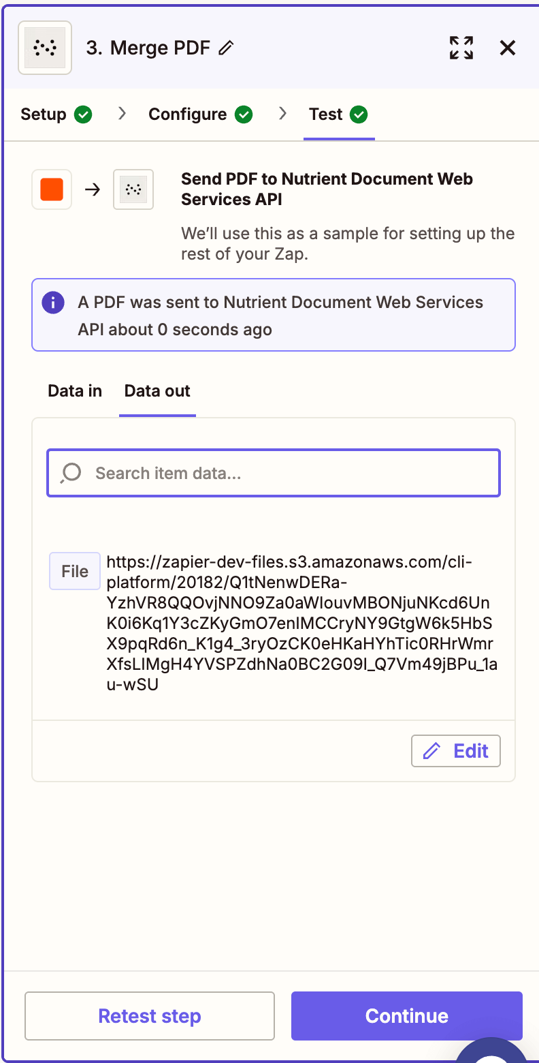This screenshot has height=1063, width=539.
Task: Click the pencil icon to rename step
Action: click(227, 48)
